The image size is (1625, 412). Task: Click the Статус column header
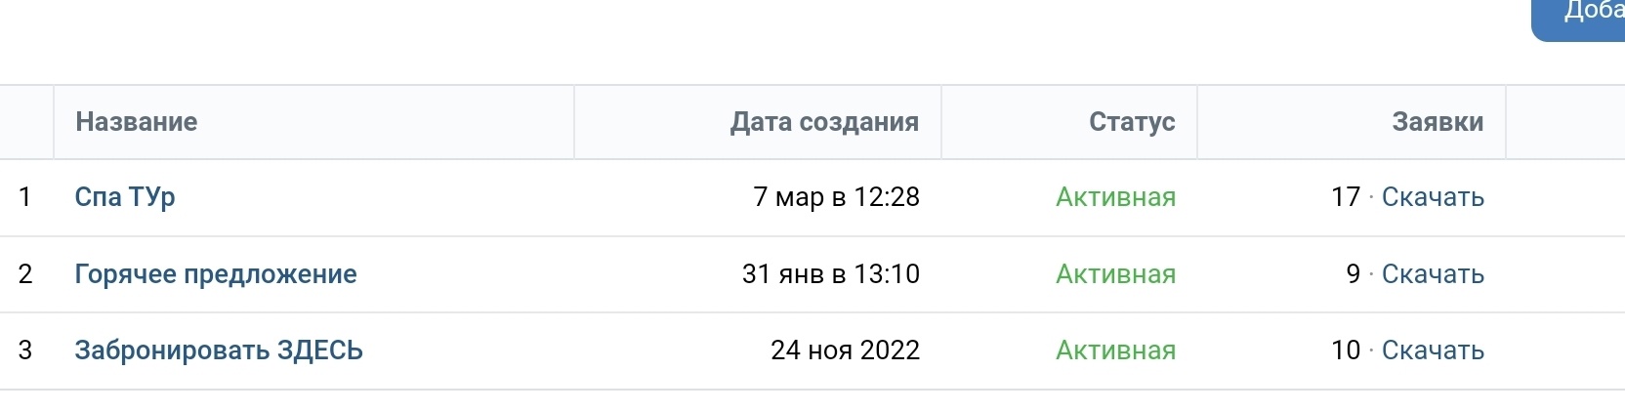[1132, 122]
